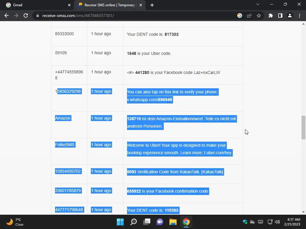Open Chrome three-dot menu
The height and width of the screenshot is (229, 306).
point(299,16)
